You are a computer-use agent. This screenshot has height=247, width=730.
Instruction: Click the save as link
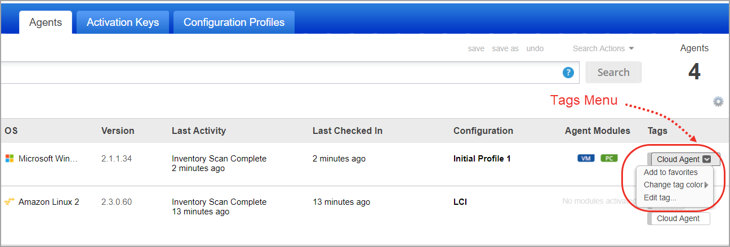[x=505, y=48]
